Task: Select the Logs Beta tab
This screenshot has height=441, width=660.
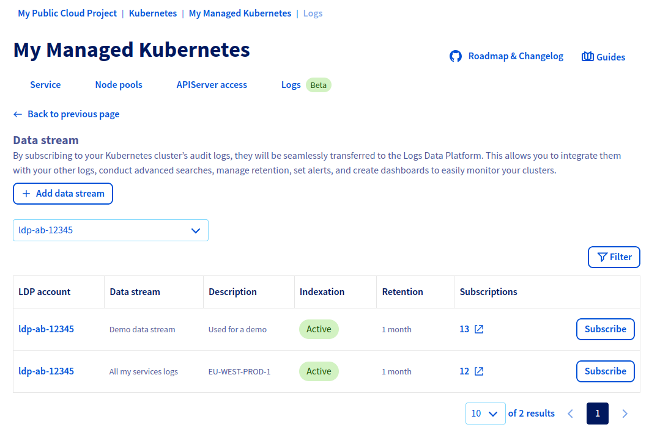Action: point(291,85)
